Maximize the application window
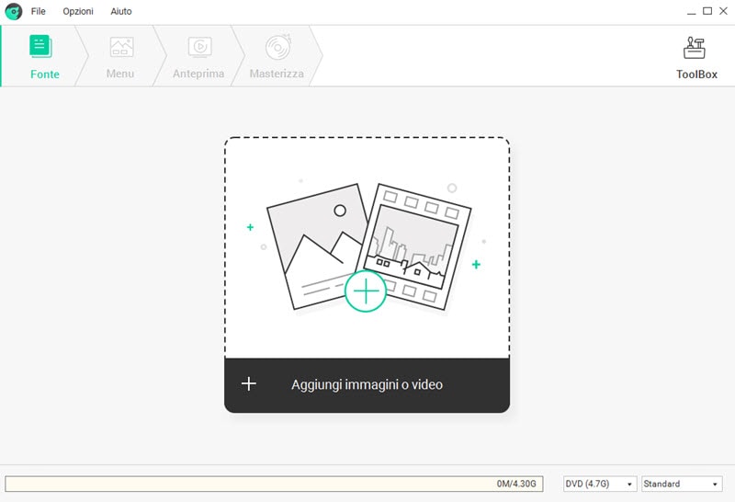 coord(707,11)
